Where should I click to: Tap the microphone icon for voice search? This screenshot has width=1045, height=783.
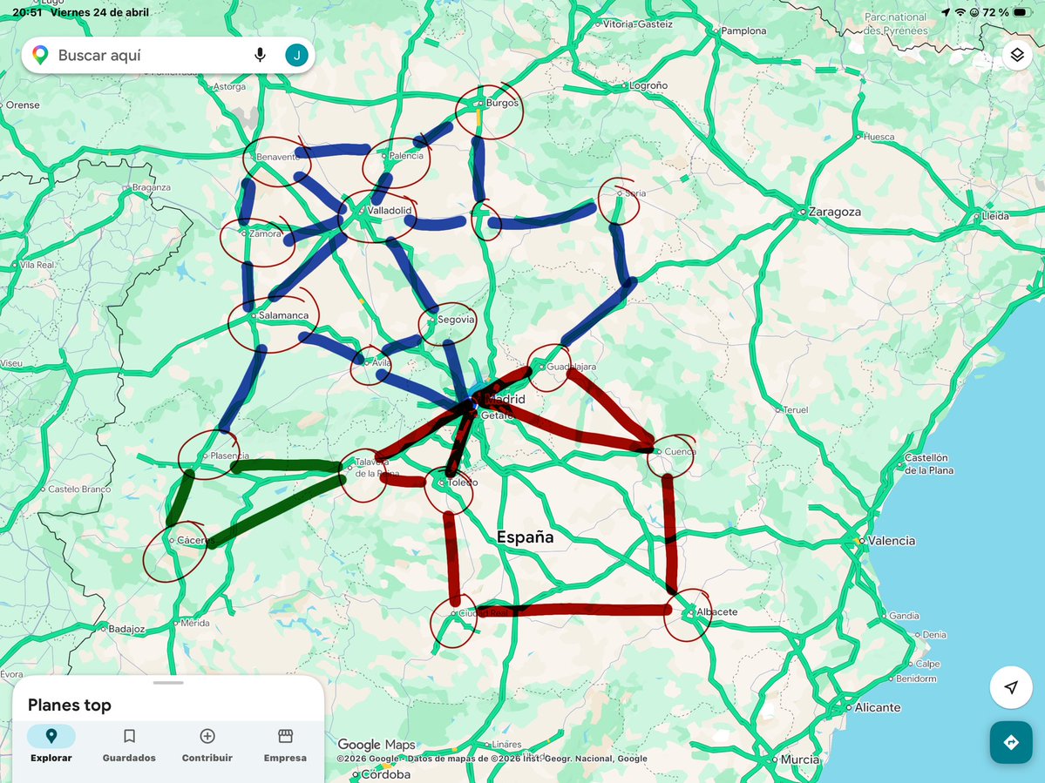[x=260, y=55]
